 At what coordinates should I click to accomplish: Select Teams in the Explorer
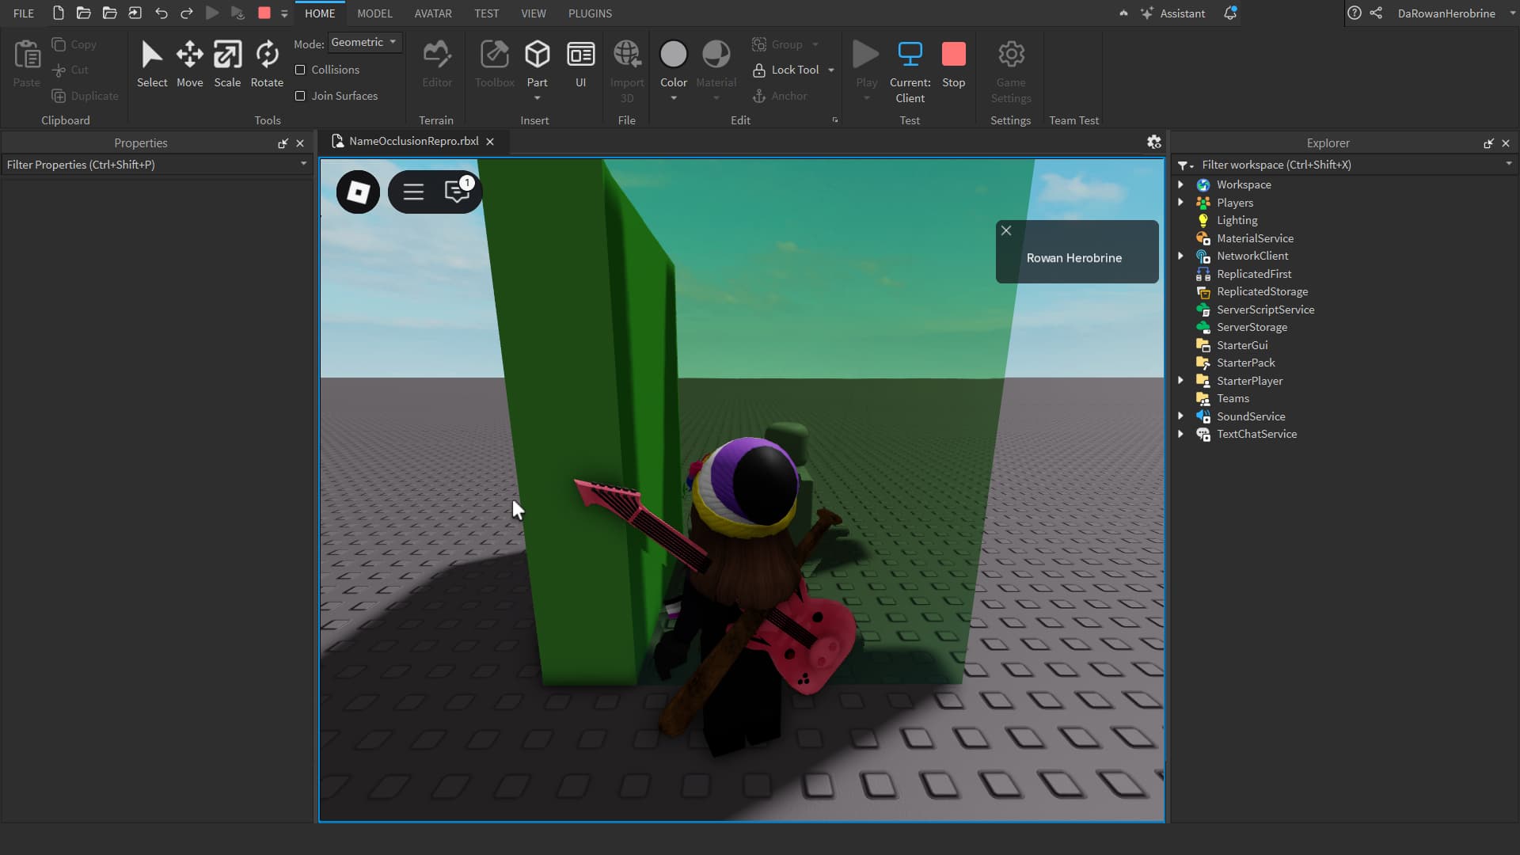point(1233,398)
